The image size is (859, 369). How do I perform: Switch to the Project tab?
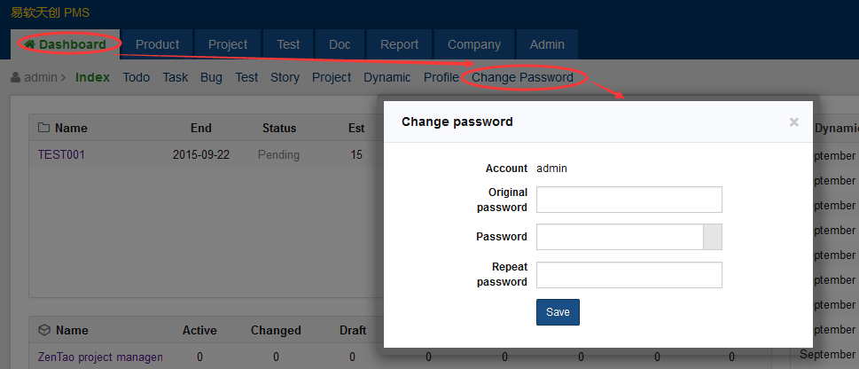pos(228,44)
